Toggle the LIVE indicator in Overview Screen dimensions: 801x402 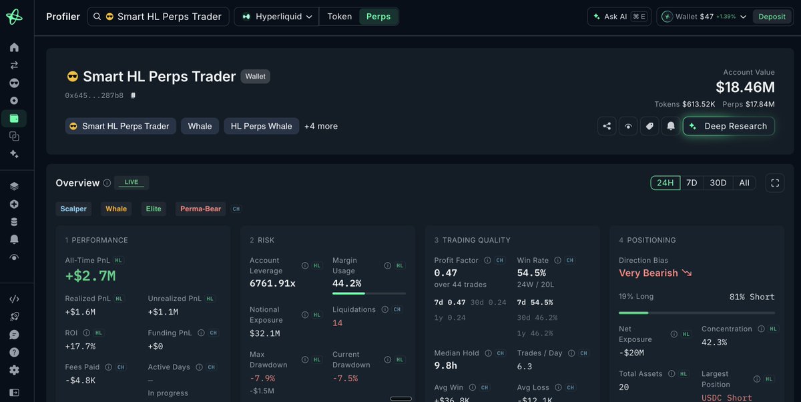(x=131, y=182)
